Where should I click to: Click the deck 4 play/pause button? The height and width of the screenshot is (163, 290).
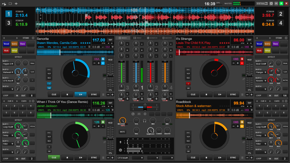click(x=220, y=158)
